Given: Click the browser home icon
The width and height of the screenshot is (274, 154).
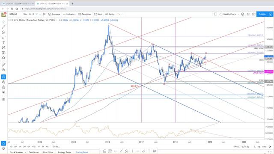Looking at the screenshot, I should coord(17,9).
